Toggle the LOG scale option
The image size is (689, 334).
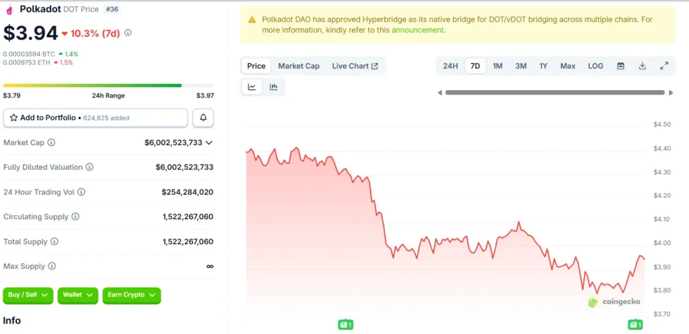596,66
